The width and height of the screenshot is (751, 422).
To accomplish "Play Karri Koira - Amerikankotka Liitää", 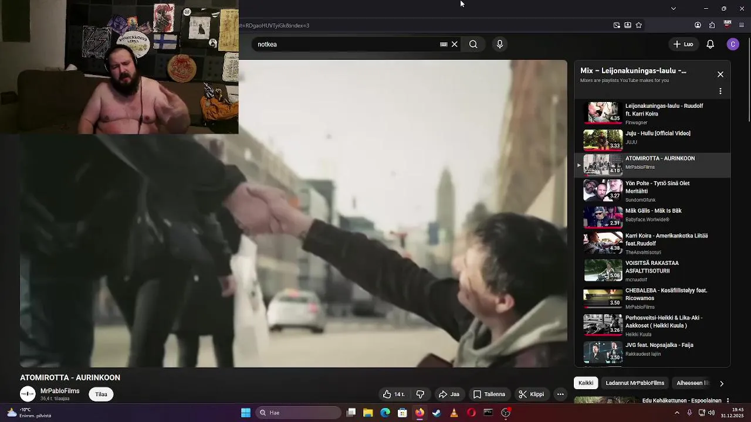I will point(652,243).
